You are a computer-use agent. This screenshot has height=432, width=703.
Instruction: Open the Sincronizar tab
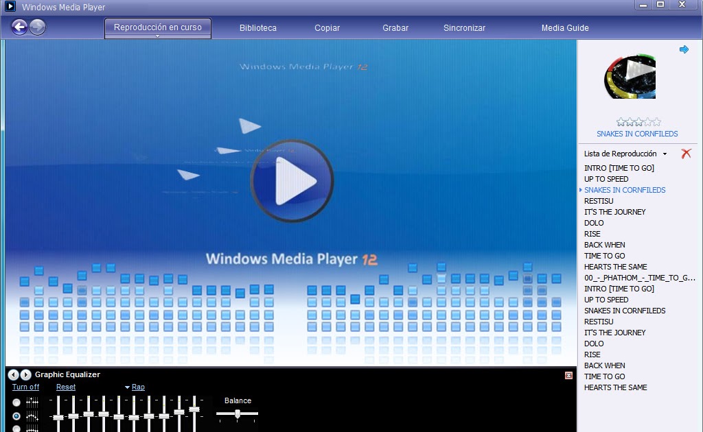point(464,27)
